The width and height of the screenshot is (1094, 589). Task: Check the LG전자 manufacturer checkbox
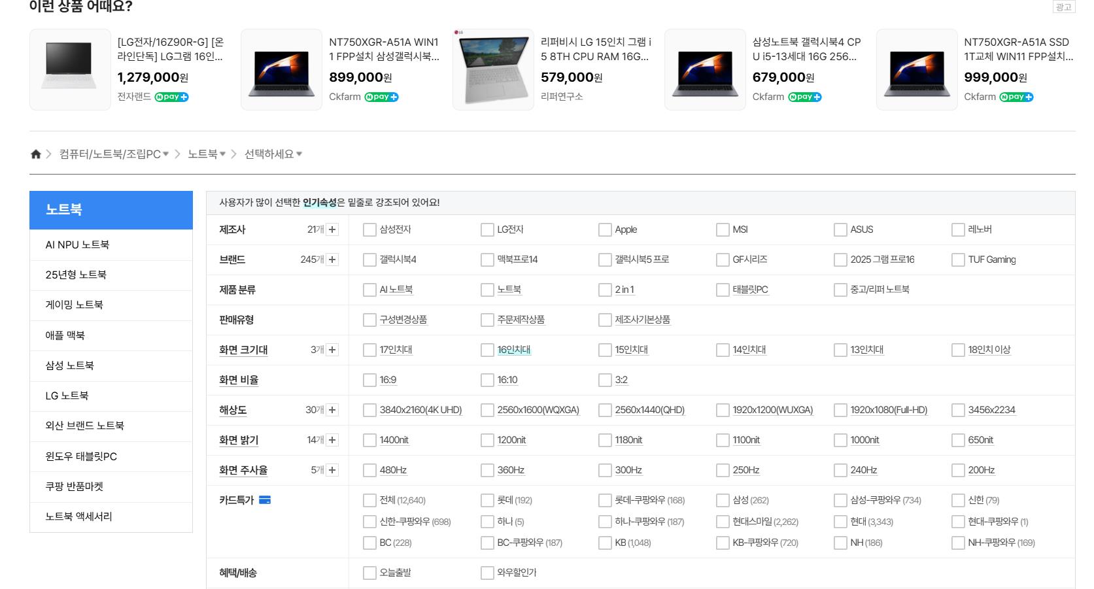click(x=487, y=229)
